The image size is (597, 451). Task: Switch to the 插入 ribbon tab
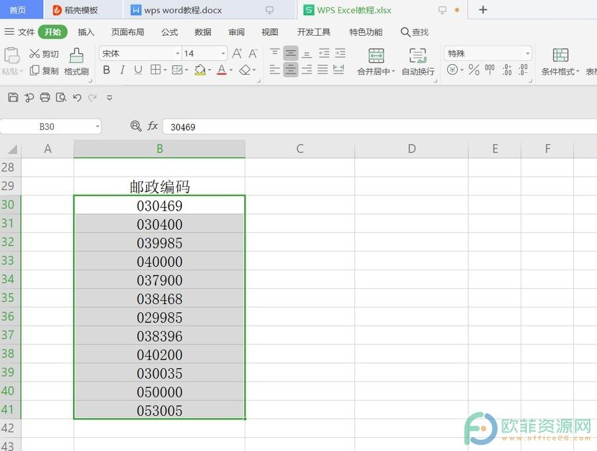click(x=86, y=32)
